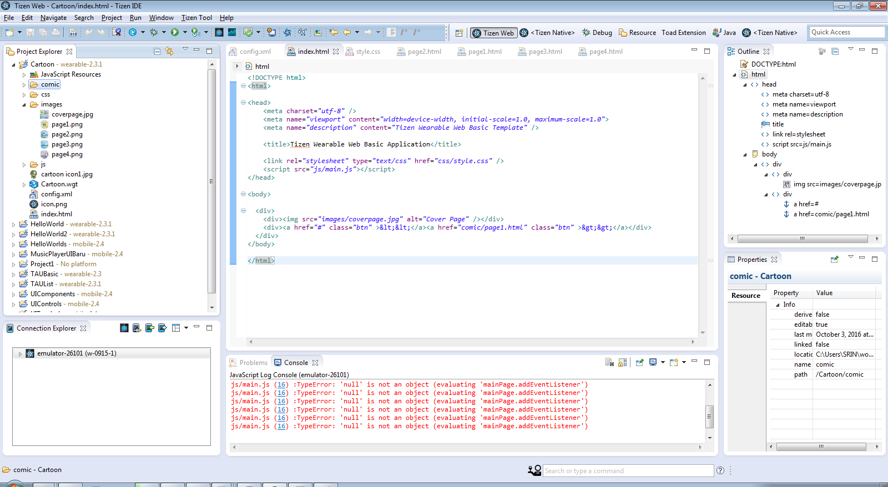Open the Project menu
Viewport: 888px width, 487px height.
[x=112, y=18]
